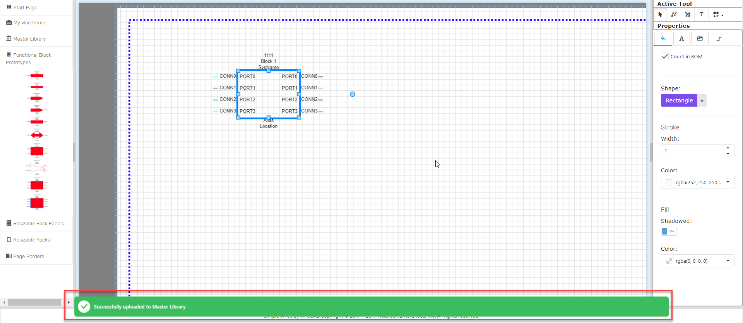The image size is (743, 323).
Task: Switch to fill bucket properties tab
Action: tap(663, 38)
